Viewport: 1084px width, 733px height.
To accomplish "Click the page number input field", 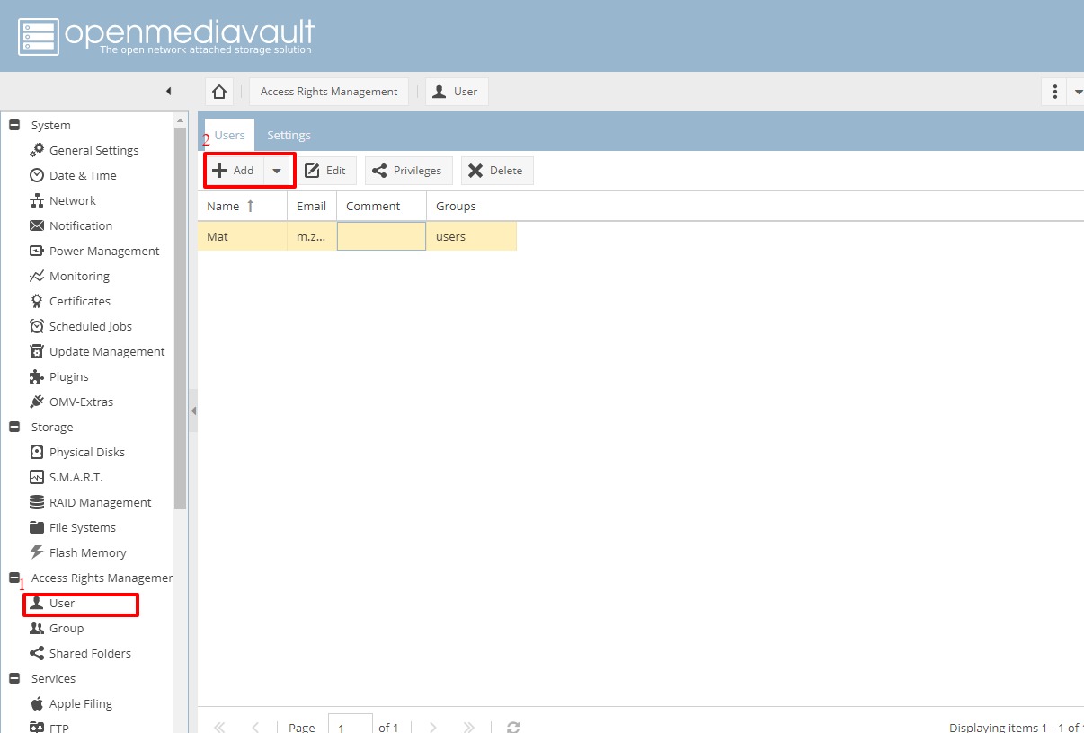I will [351, 724].
